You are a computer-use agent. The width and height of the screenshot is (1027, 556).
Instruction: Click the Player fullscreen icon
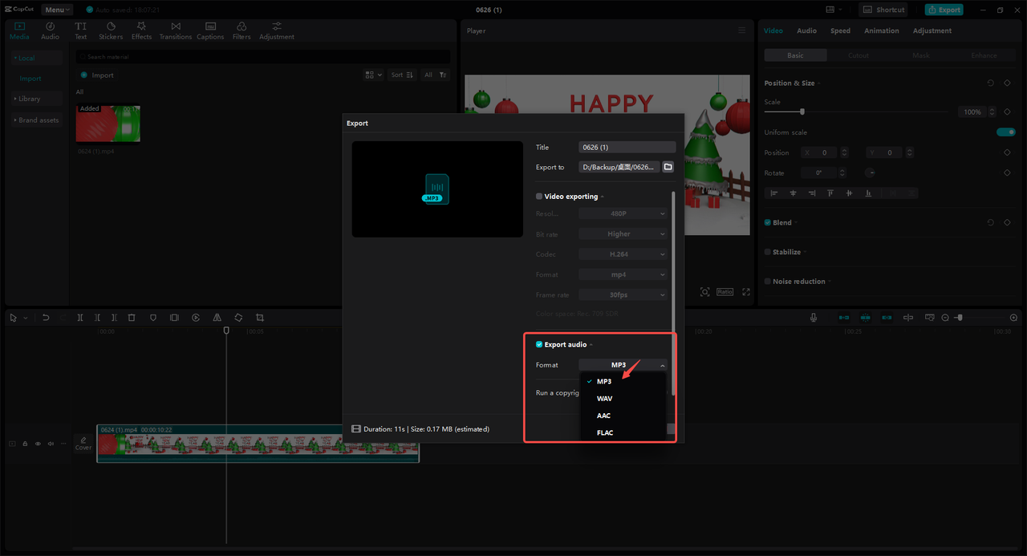(x=746, y=292)
